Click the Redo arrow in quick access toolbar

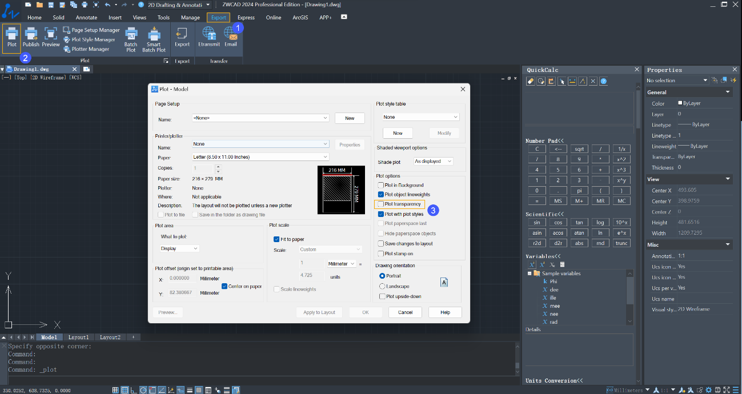click(x=124, y=5)
